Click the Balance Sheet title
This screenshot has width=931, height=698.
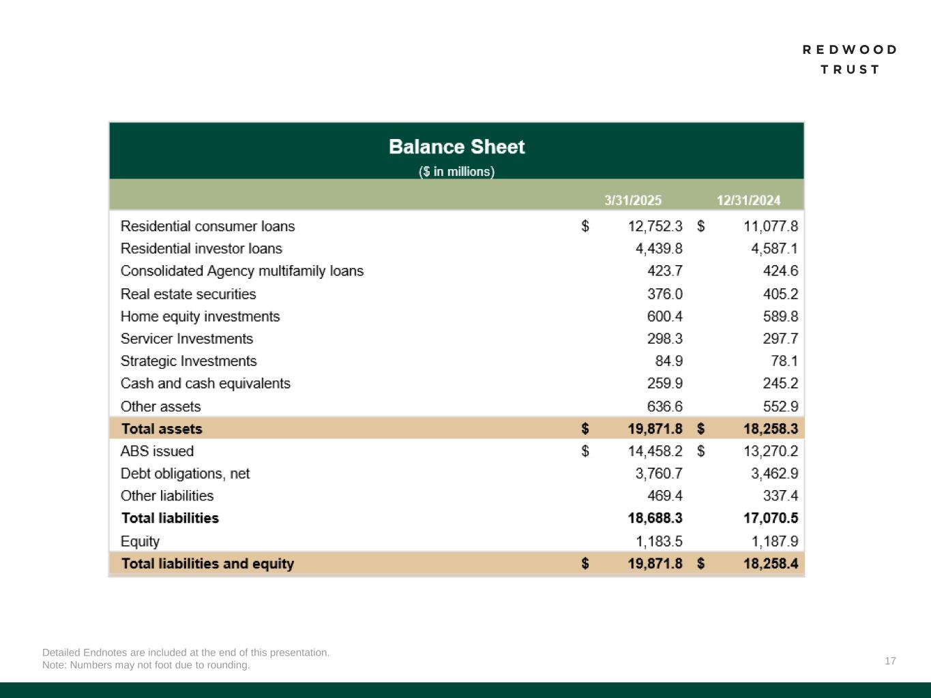pos(456,147)
